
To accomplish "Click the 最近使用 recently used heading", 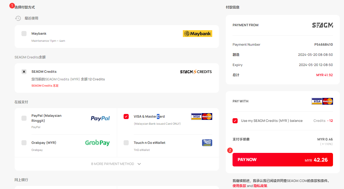I will pos(31,18).
